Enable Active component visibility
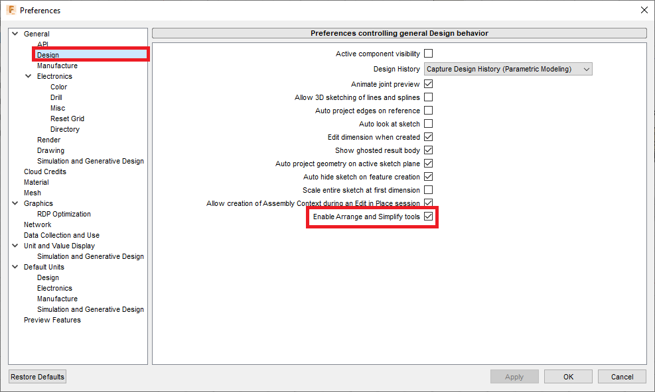Viewport: 655px width, 392px height. [428, 54]
